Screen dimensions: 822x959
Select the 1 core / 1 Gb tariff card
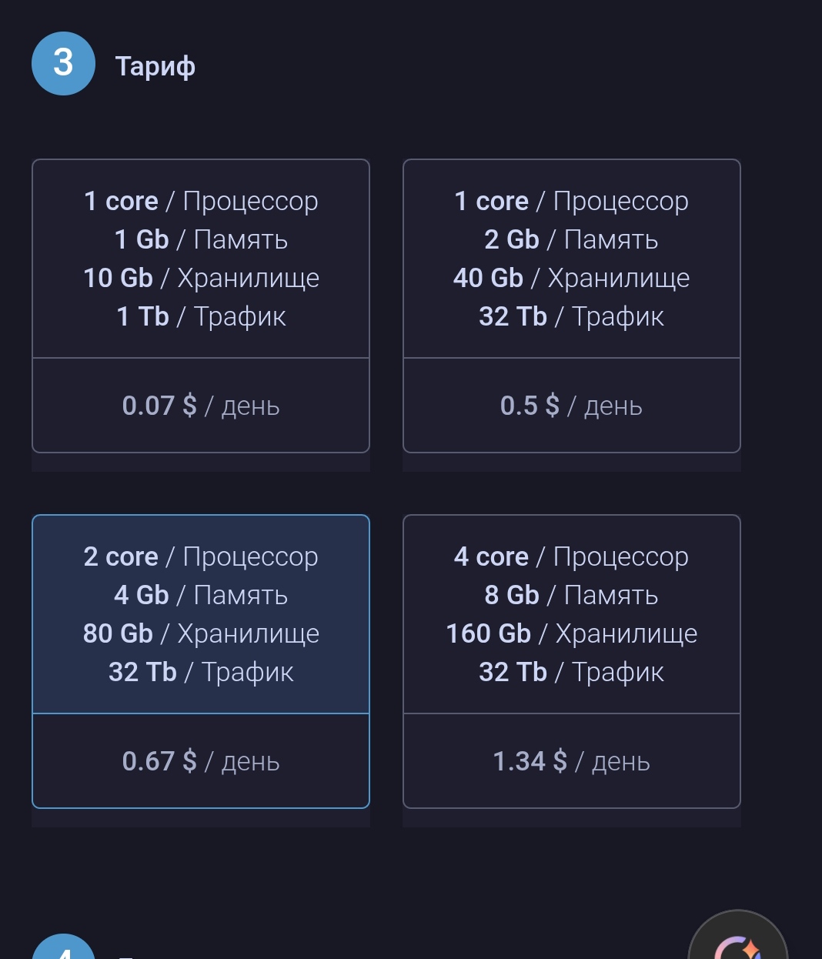(201, 306)
